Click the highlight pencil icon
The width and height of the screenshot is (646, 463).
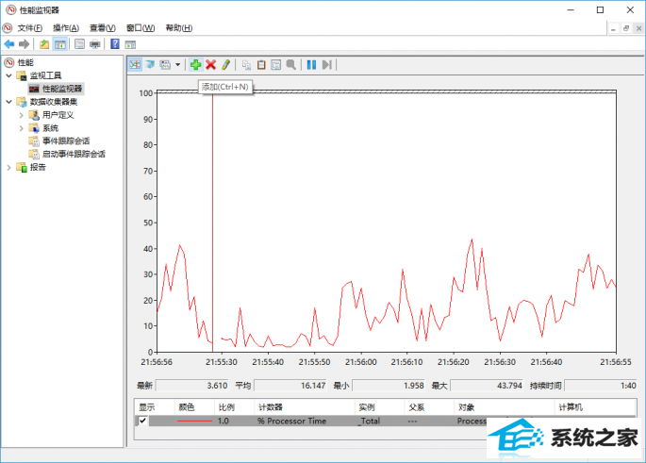tap(225, 64)
